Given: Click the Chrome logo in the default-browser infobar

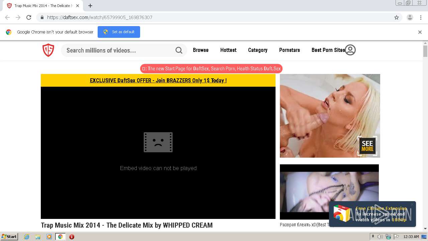Looking at the screenshot, I should tap(9, 32).
